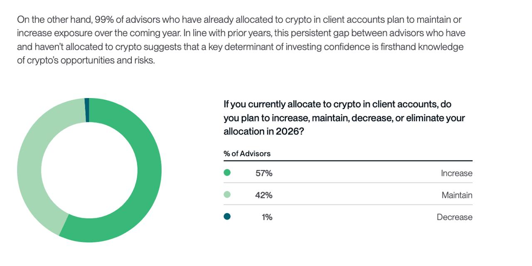Viewport: 532px width, 266px height.
Task: Click the light green Maintain legend dot
Action: tap(227, 195)
